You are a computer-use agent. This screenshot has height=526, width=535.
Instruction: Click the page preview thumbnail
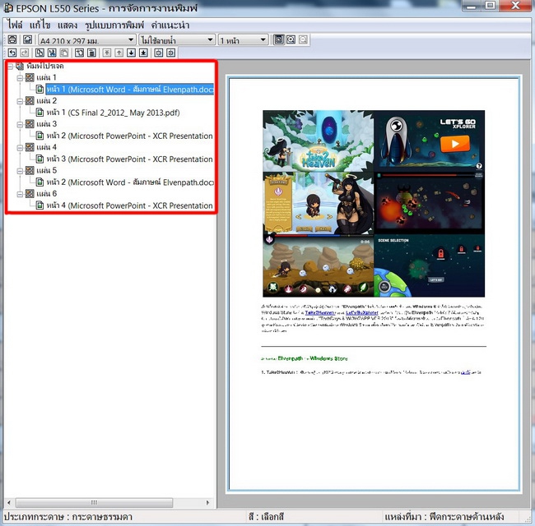[x=374, y=284]
